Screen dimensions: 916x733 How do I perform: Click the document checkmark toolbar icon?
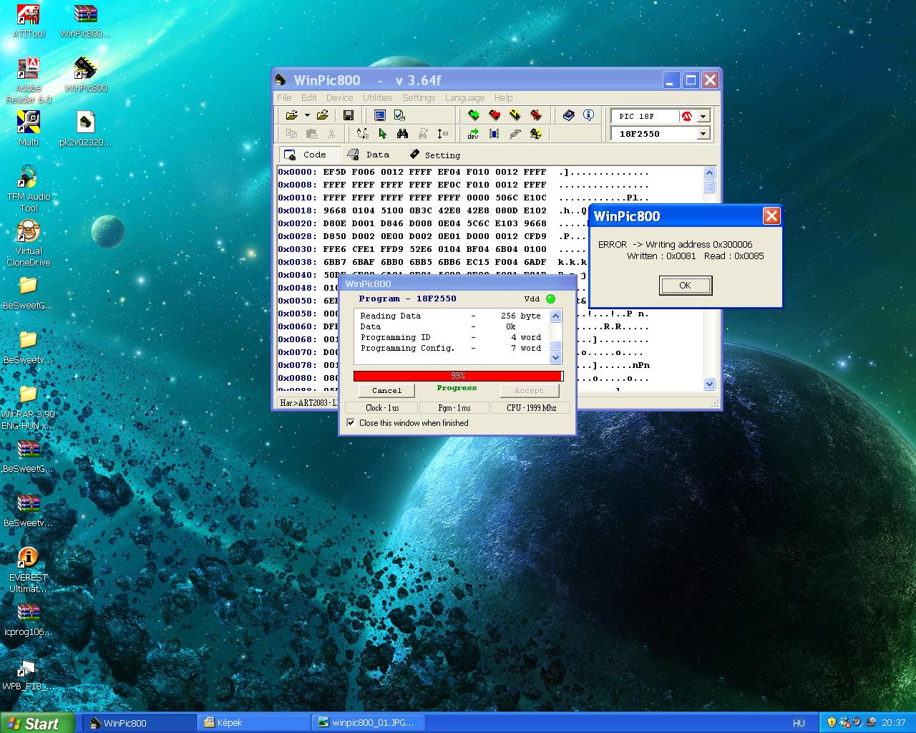399,115
